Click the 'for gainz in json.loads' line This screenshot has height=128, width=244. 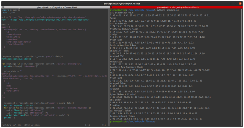[x=47, y=108]
